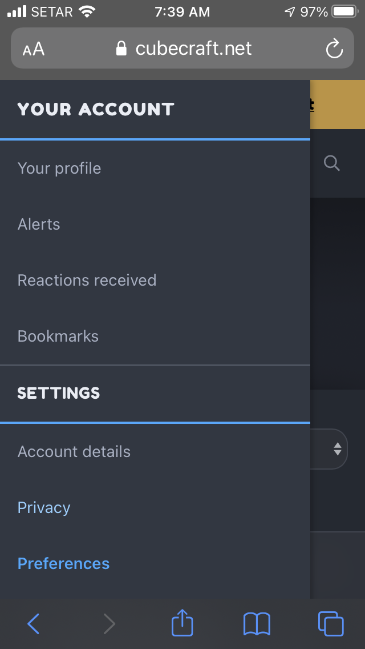Open the partially hidden select dropdown arrows

pos(338,448)
